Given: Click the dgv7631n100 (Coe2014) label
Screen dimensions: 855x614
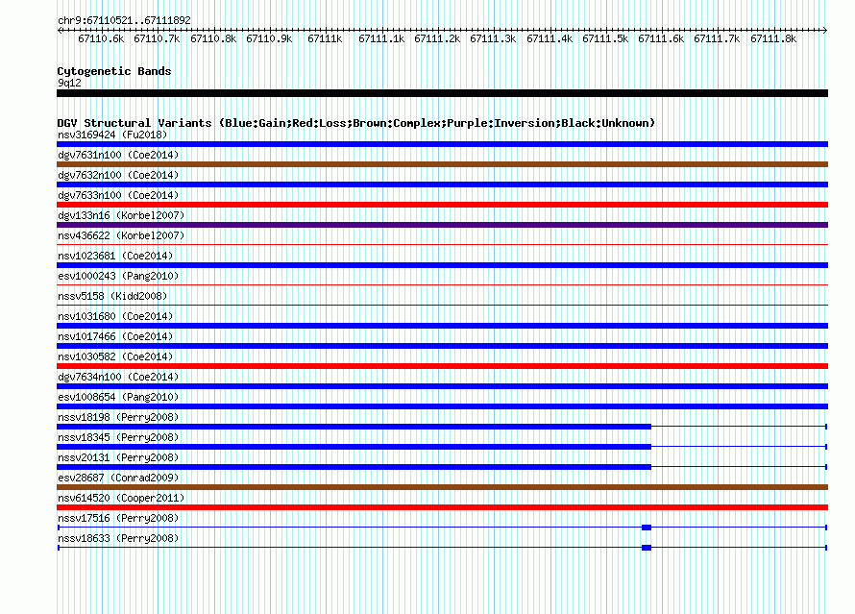Looking at the screenshot, I should (118, 155).
